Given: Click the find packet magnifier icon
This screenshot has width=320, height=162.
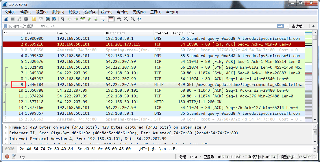Looking at the screenshot, I should click(62, 19).
